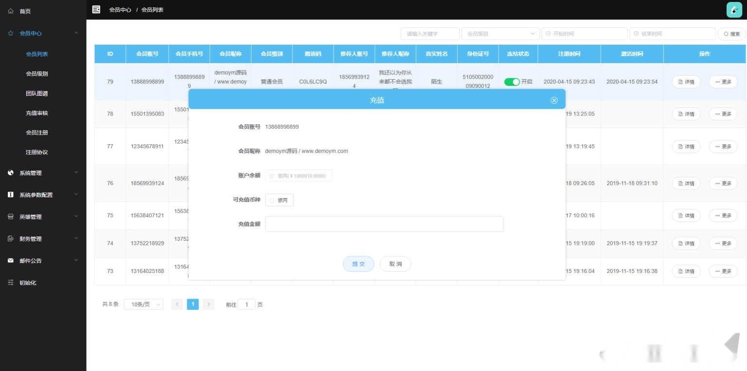The image size is (747, 371).
Task: Open the 10条/页 page size dropdown
Action: coord(143,304)
